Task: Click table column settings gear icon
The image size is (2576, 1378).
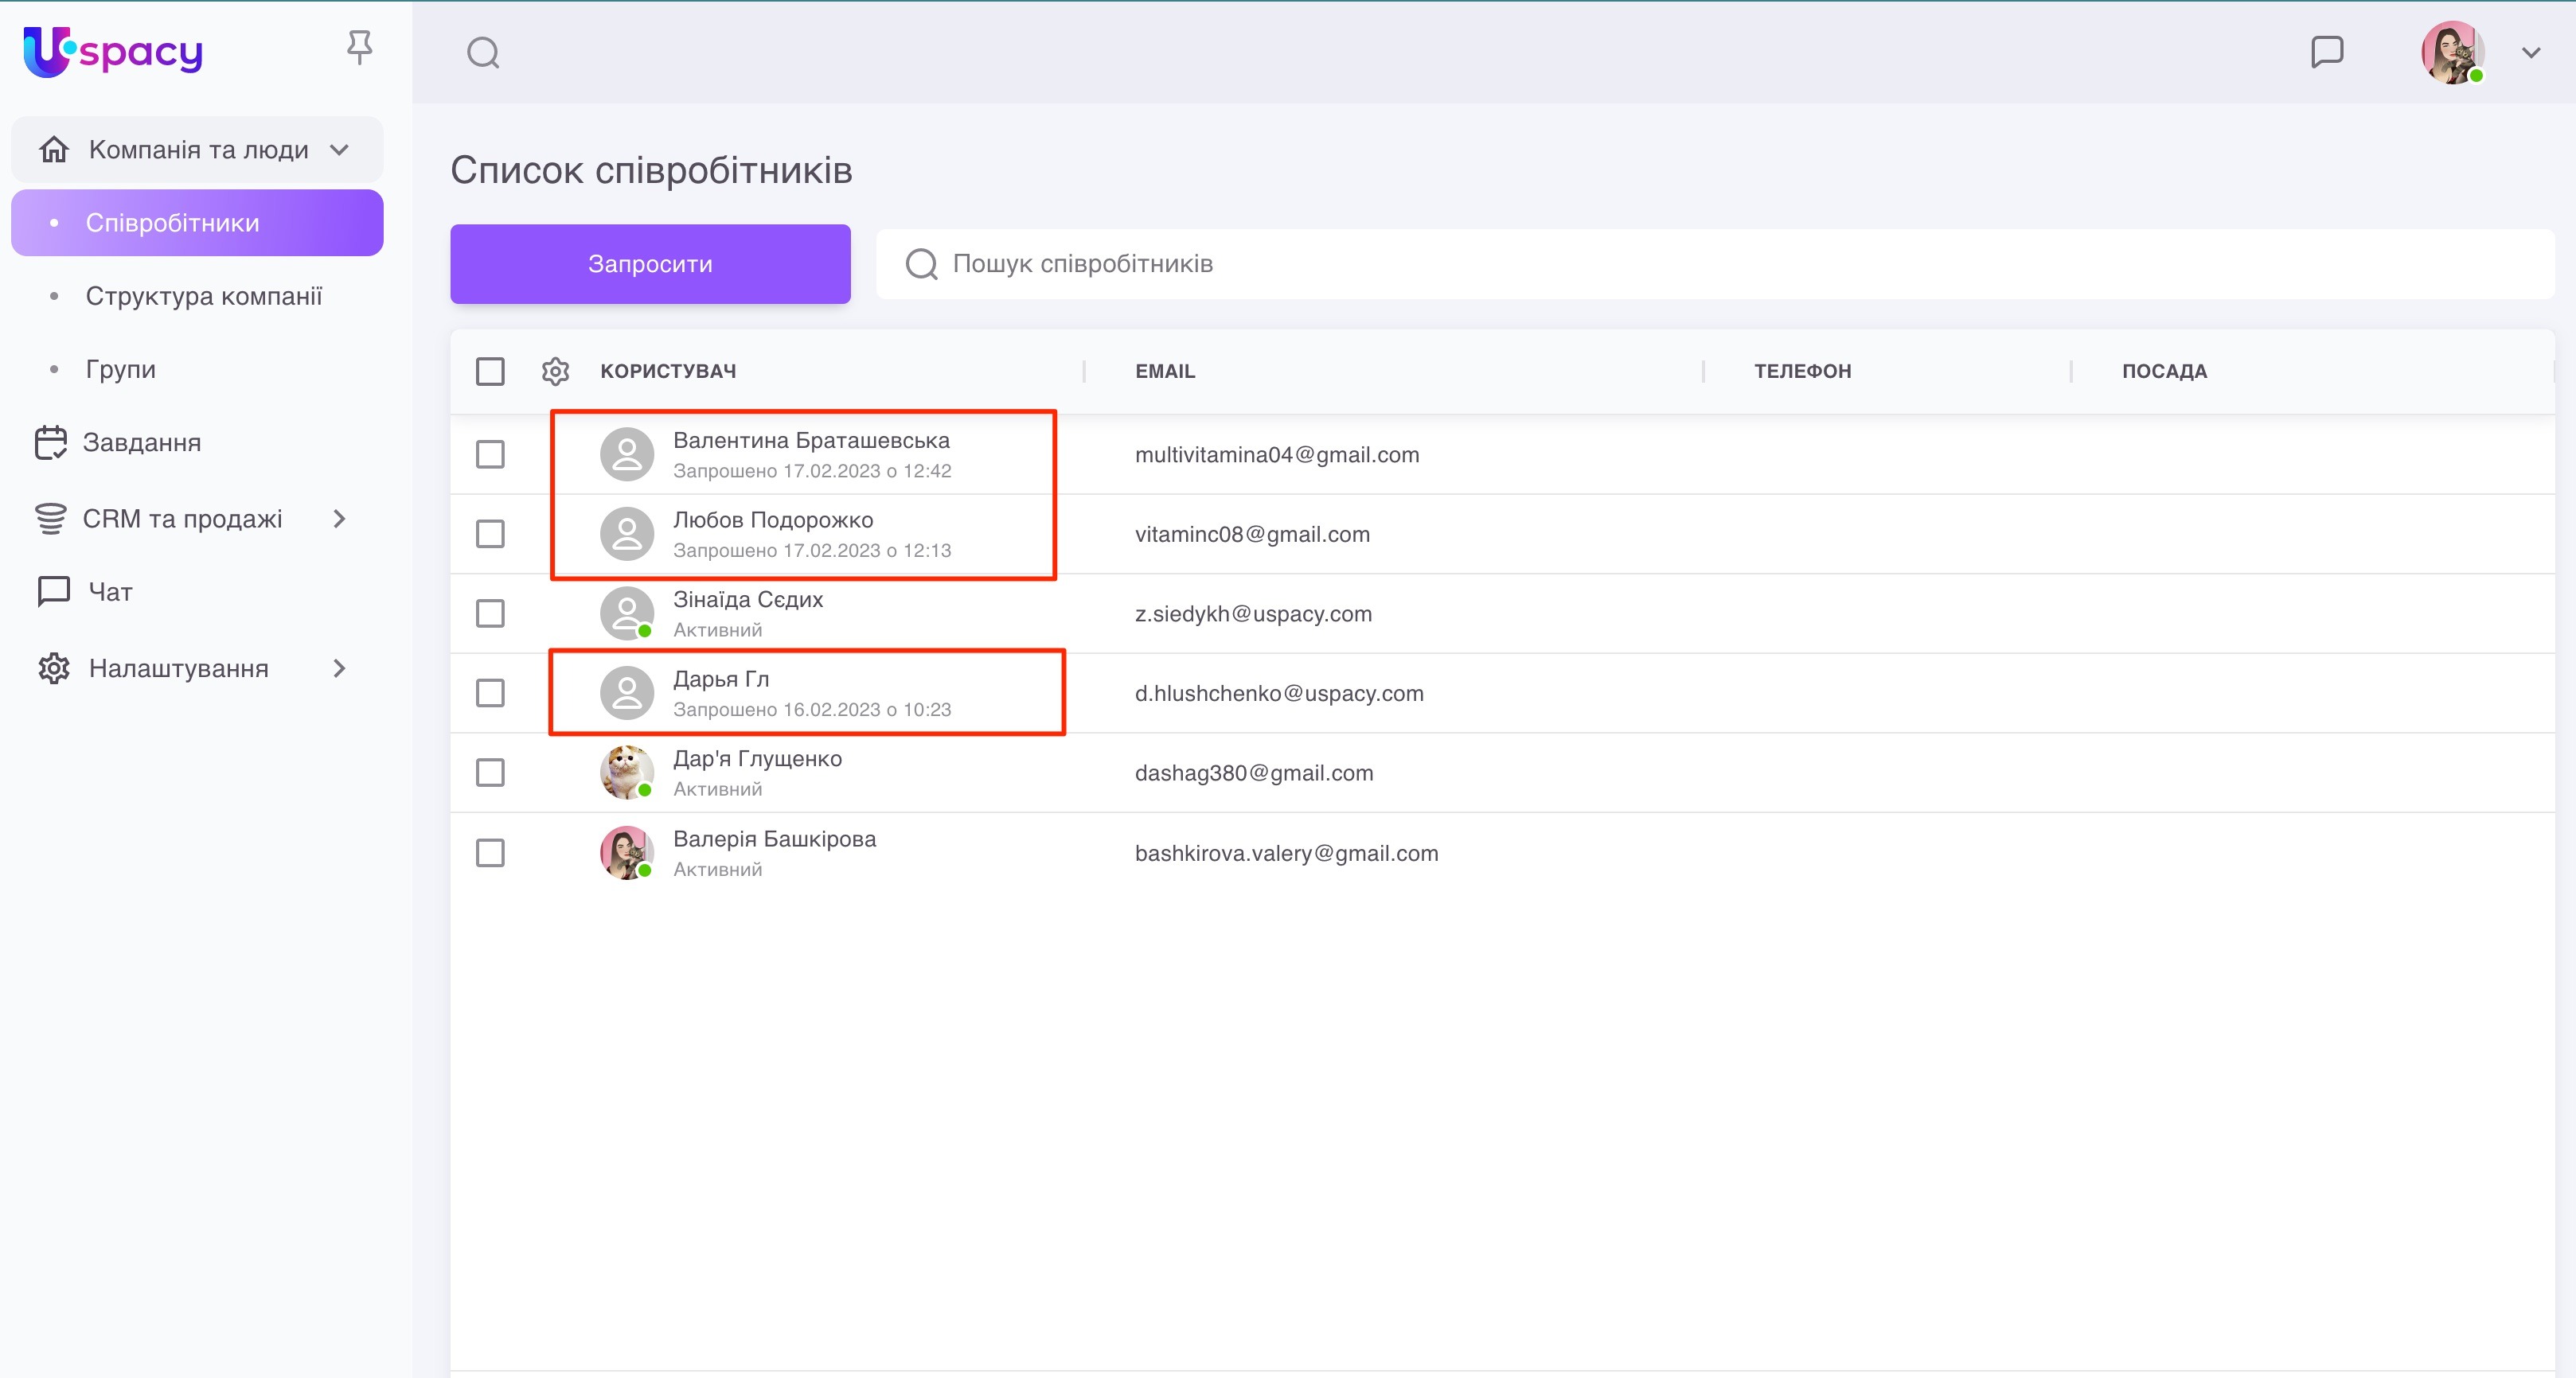Action: click(x=555, y=372)
